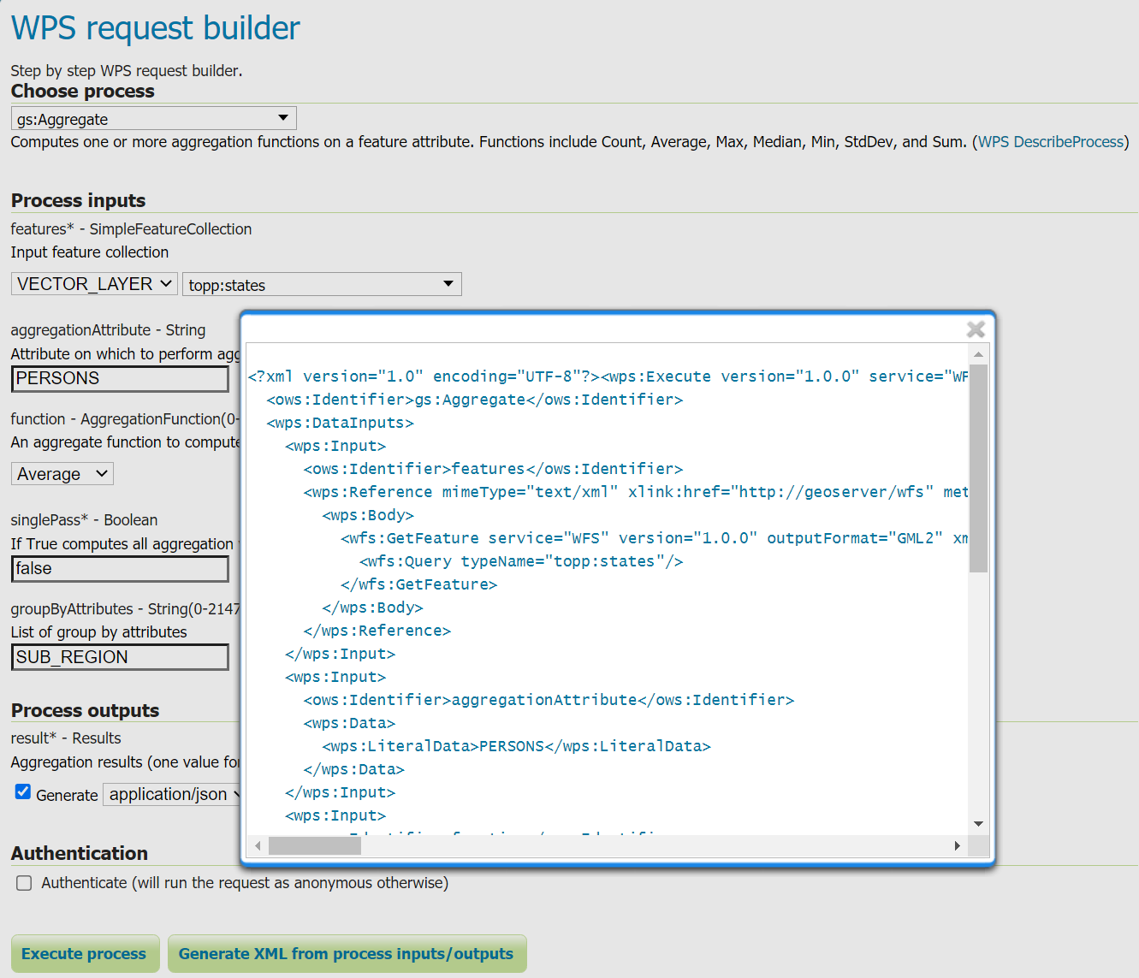Click the PERSONS aggregation attribute field

pyautogui.click(x=120, y=379)
